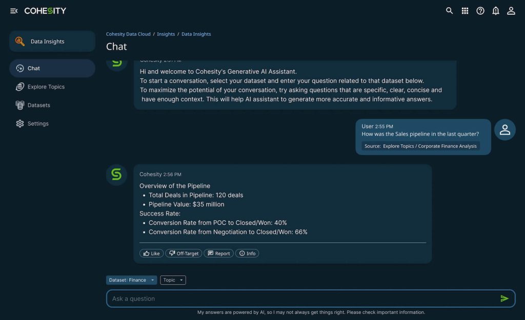Screen dimensions: 525x320
Task: Open Settings from the sidebar
Action: (38, 124)
